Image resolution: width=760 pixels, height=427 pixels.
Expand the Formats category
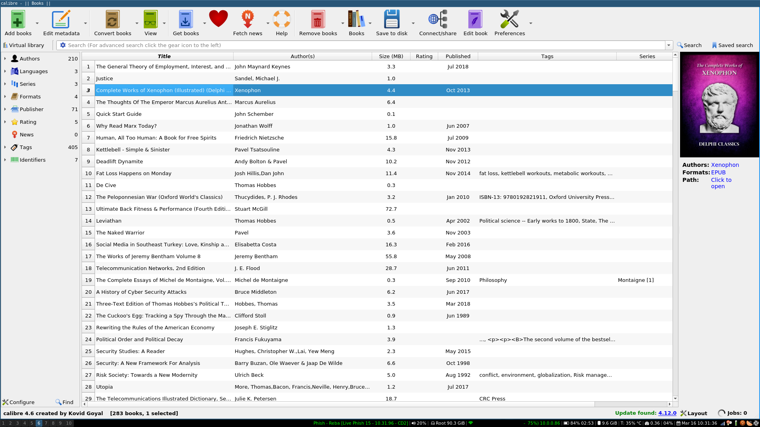[x=5, y=96]
